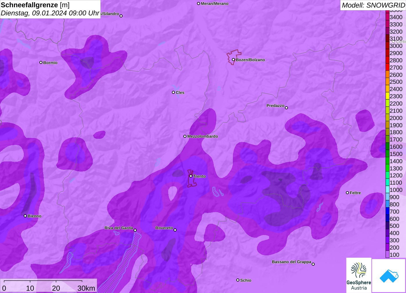Viewport: 406px width, 293px height.
Task: Click the 'Schneefallgrenze [m]' map title
Action: [35, 5]
